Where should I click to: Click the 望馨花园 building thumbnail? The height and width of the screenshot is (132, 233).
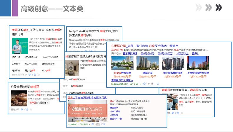(x=147, y=63)
